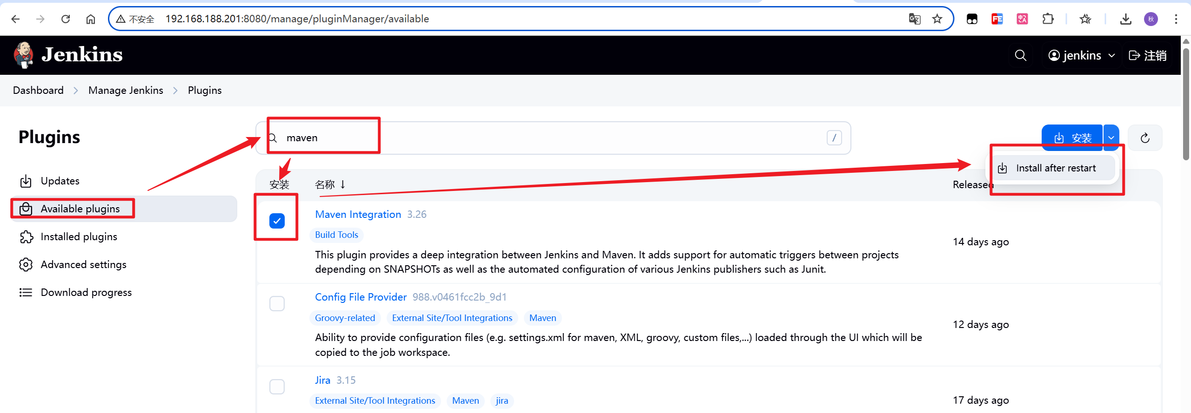The height and width of the screenshot is (413, 1191).
Task: Open the browser three-dot menu
Action: pyautogui.click(x=1176, y=19)
